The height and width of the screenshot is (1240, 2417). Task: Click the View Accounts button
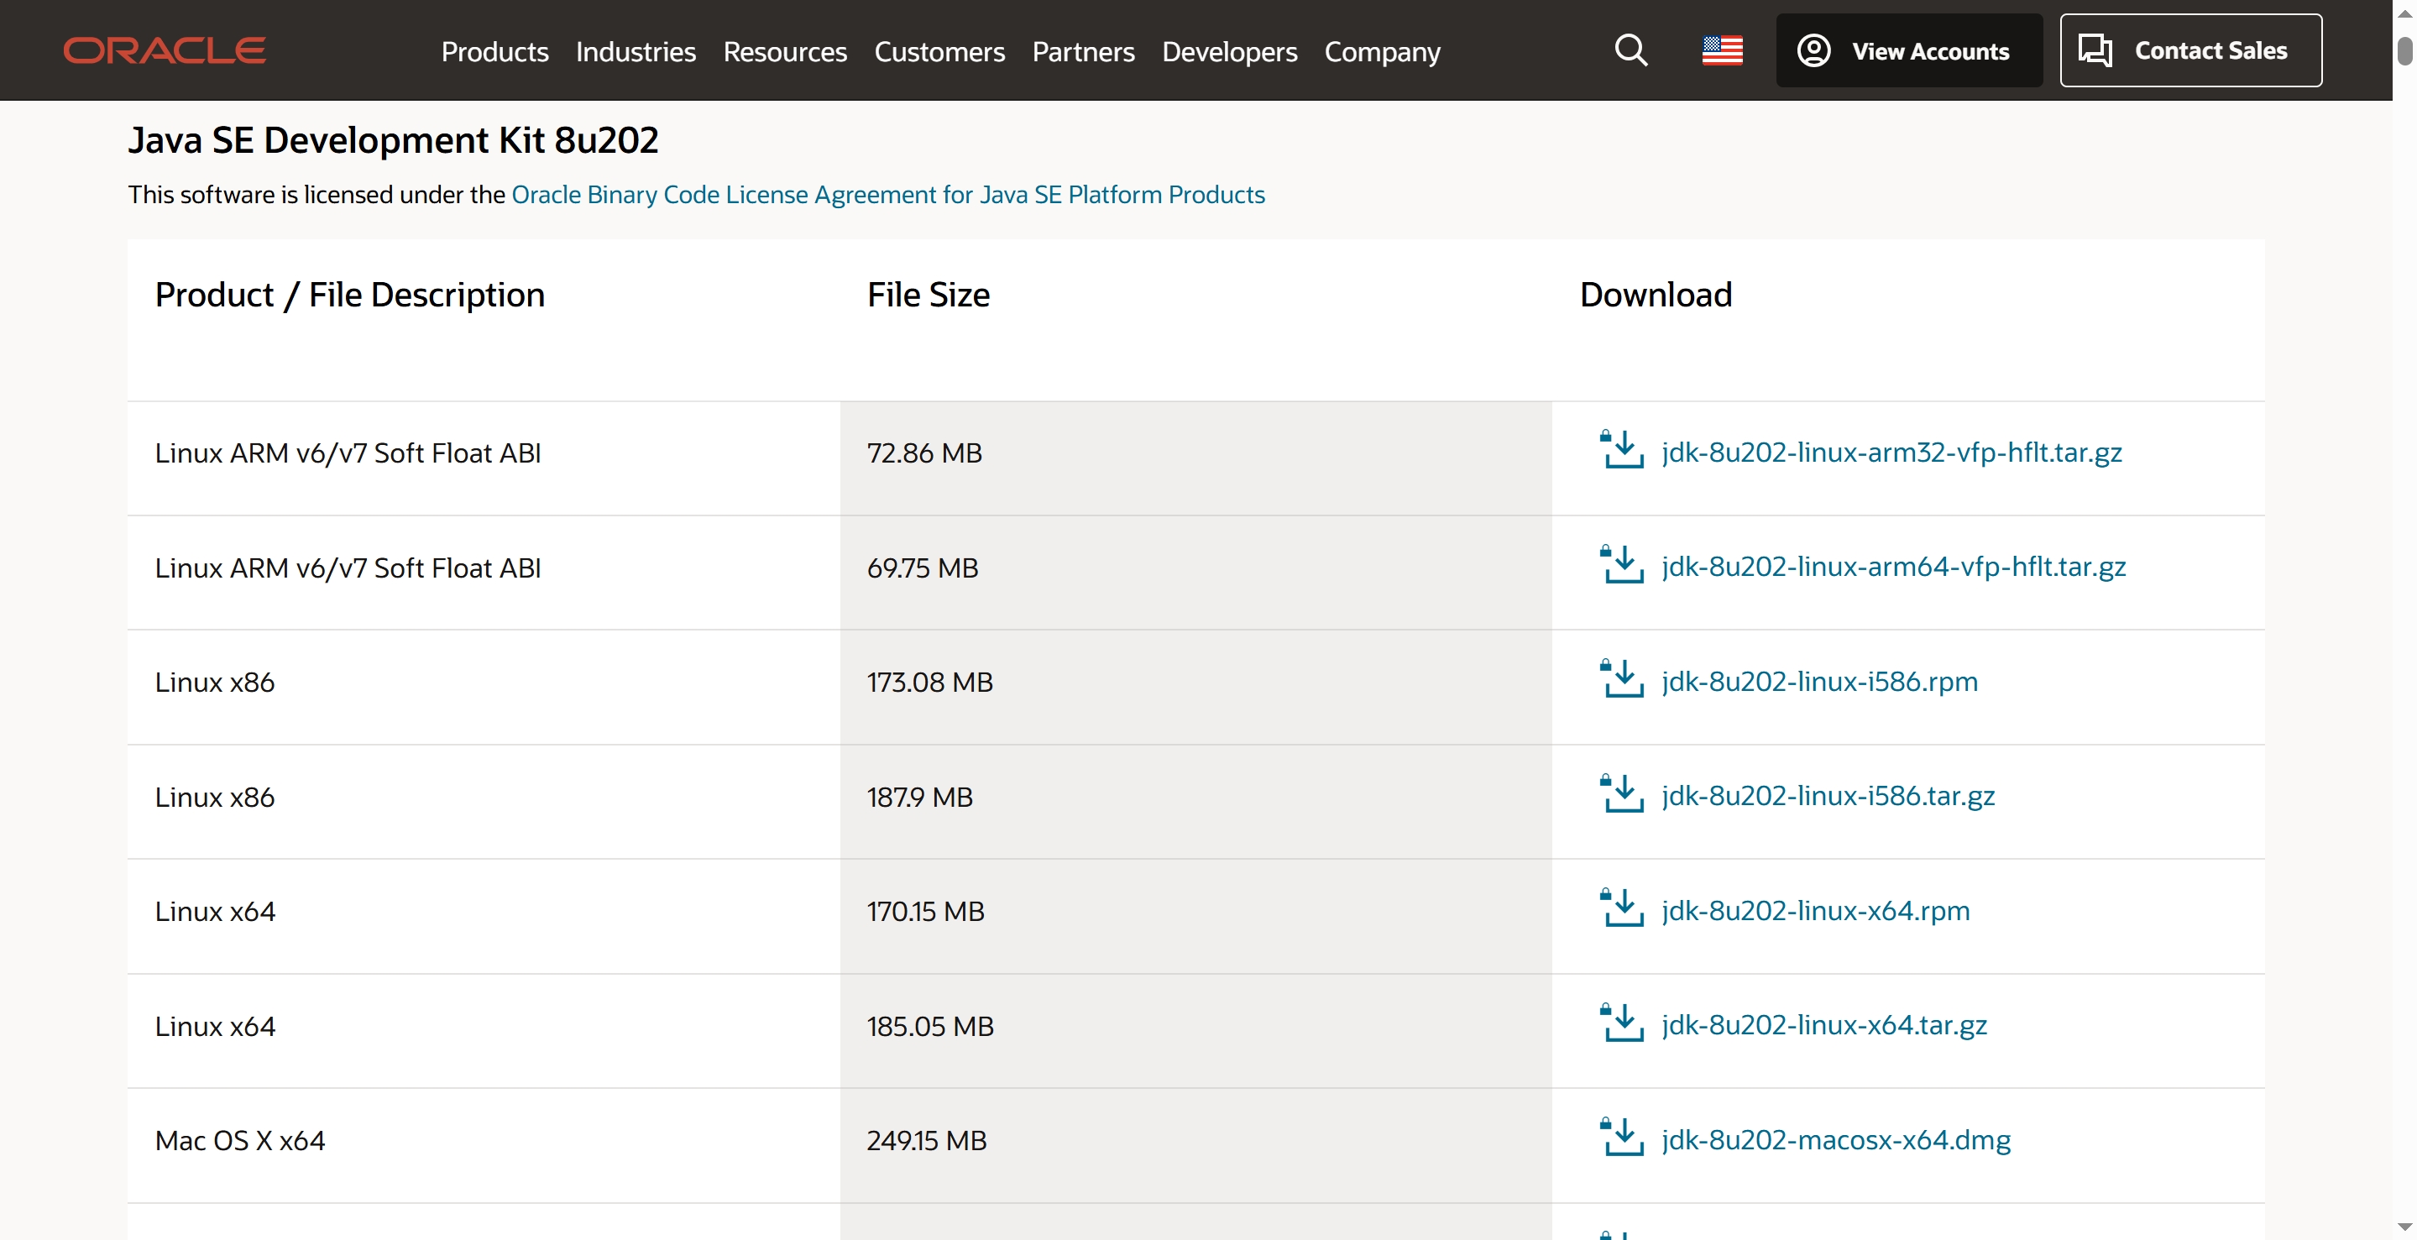point(1908,50)
